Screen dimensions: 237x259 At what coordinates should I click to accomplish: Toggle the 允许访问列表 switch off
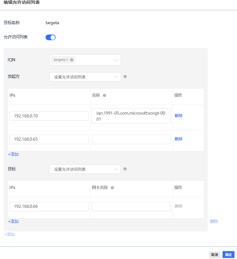(51, 37)
